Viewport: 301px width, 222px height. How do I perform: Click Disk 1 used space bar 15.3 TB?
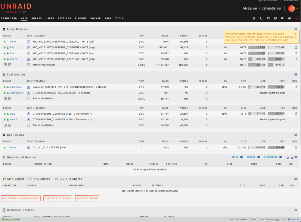click(x=257, y=47)
